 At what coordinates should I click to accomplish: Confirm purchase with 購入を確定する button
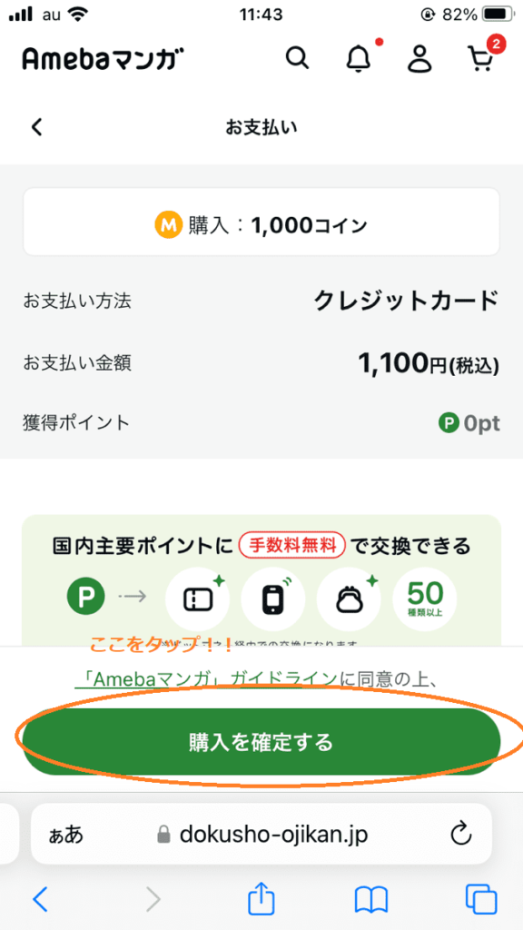click(261, 741)
